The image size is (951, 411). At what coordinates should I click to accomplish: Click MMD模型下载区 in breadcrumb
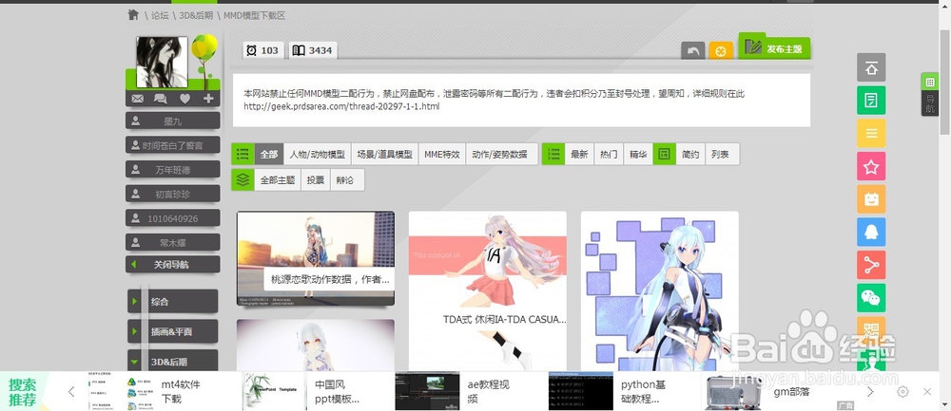254,15
